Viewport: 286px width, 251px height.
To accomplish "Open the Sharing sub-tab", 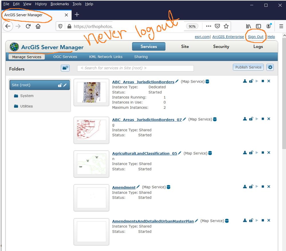I will coord(141,57).
